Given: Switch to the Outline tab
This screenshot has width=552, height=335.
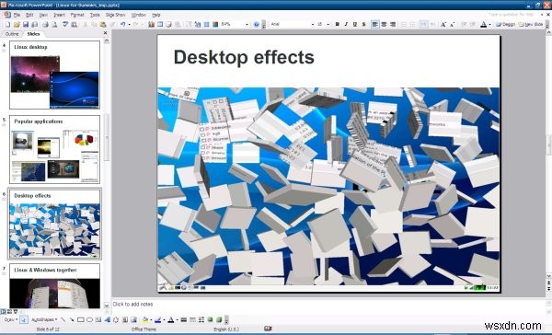Looking at the screenshot, I should point(12,34).
